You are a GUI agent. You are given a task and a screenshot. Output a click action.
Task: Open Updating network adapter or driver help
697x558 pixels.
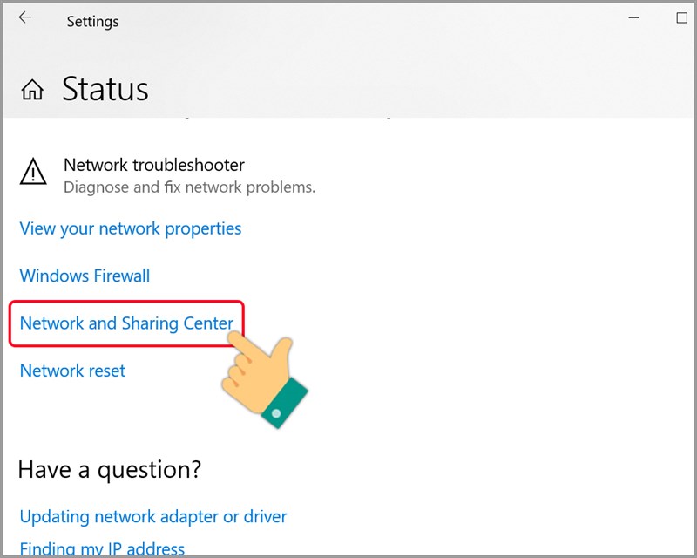(153, 516)
